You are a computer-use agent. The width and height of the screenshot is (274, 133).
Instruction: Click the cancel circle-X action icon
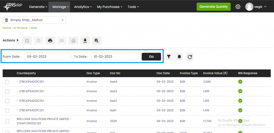(39, 40)
